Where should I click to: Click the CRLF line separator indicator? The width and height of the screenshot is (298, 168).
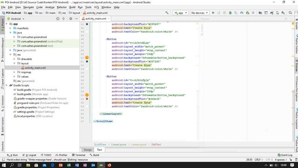coord(259,160)
